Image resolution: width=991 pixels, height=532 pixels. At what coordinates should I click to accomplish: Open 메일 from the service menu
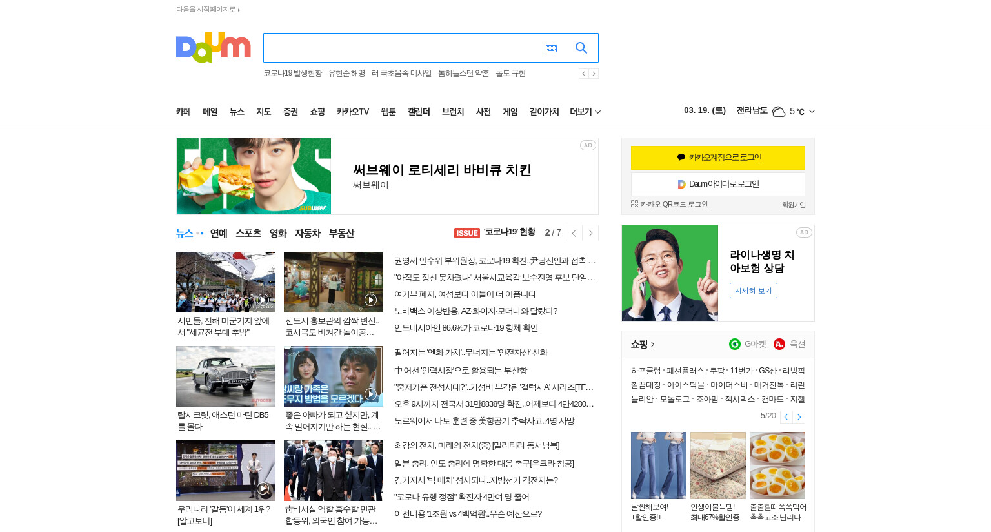[x=210, y=112]
